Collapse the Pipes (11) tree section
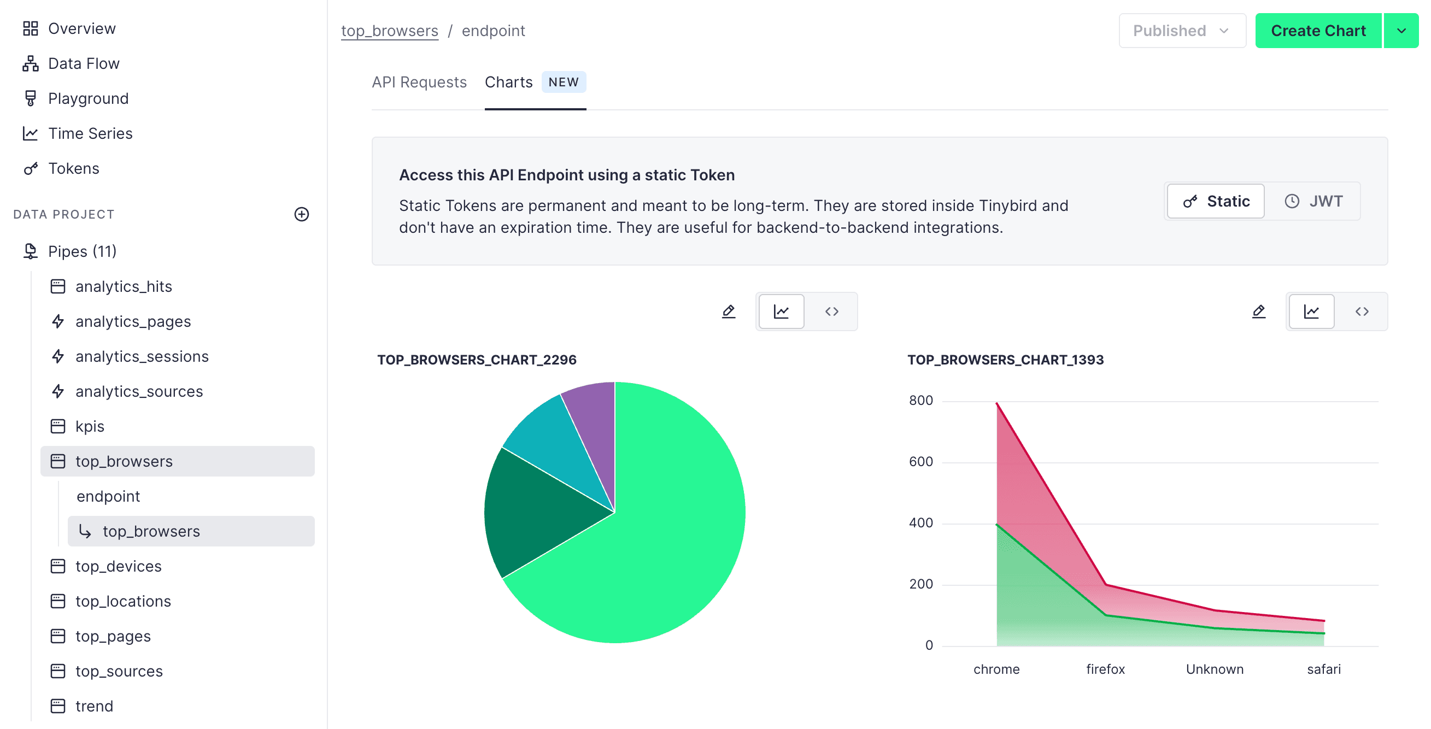This screenshot has width=1431, height=729. pyautogui.click(x=81, y=251)
